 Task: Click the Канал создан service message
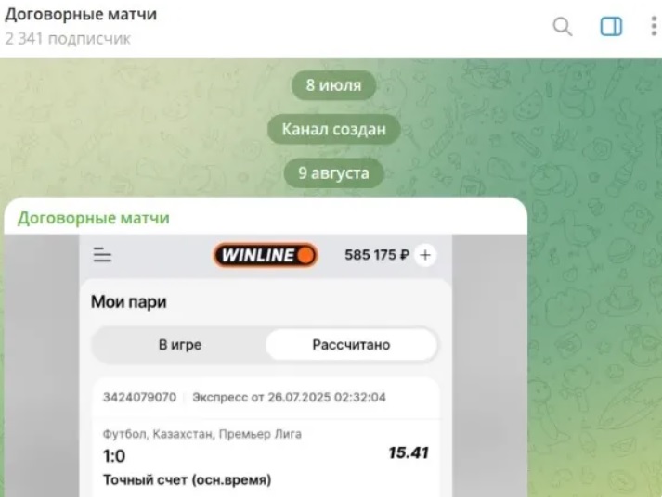coord(333,129)
